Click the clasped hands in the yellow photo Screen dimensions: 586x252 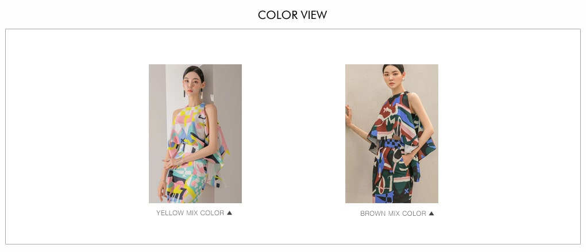pos(173,163)
